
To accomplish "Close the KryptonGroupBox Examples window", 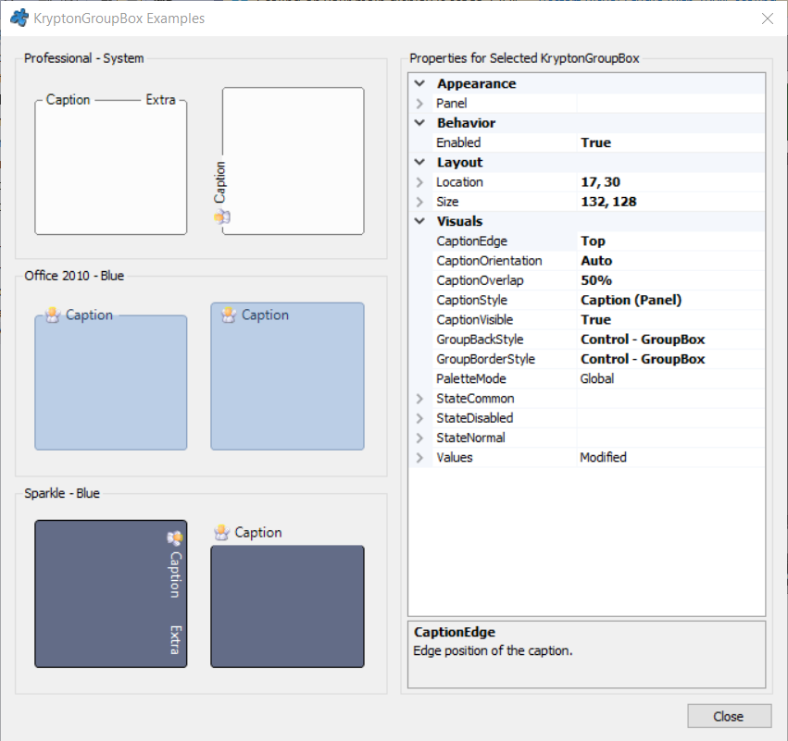I will pyautogui.click(x=768, y=19).
